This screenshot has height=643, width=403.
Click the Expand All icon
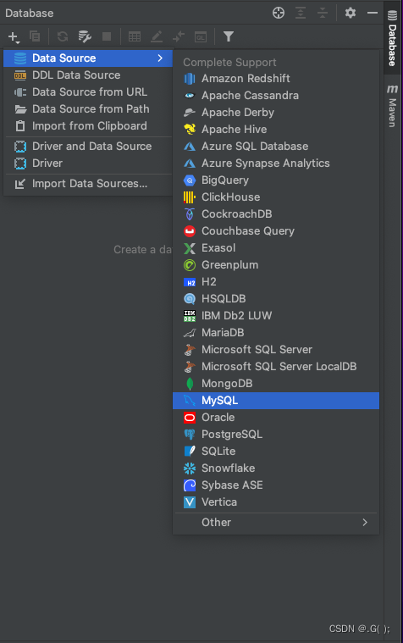pos(301,13)
